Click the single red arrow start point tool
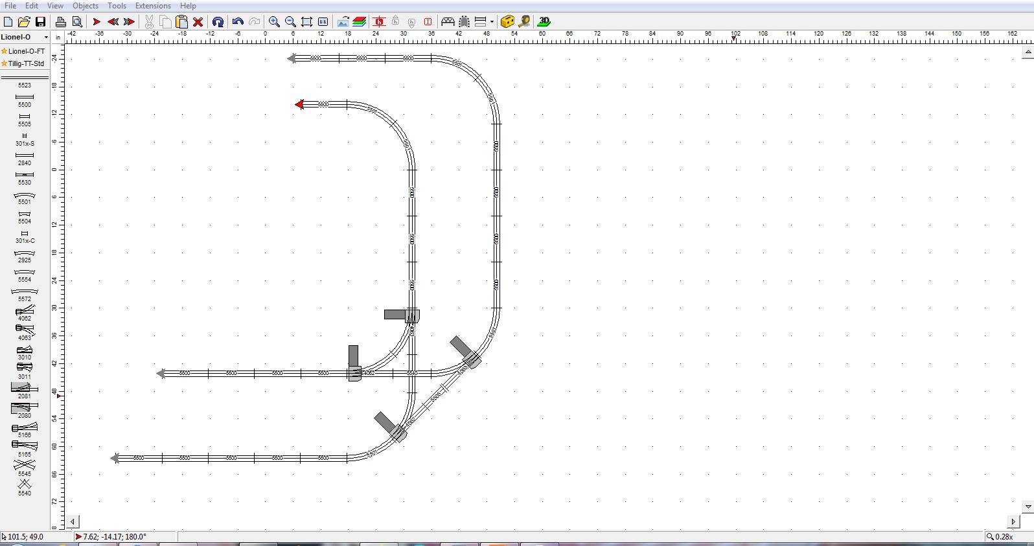Viewport: 1034px width, 546px height. (x=97, y=21)
